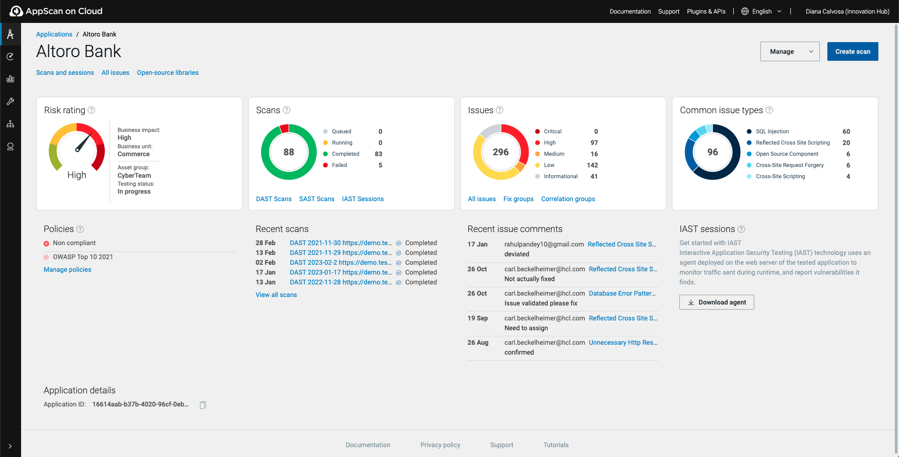Viewport: 899px width, 457px height.
Task: Click the red High issues legend dot
Action: click(x=538, y=143)
